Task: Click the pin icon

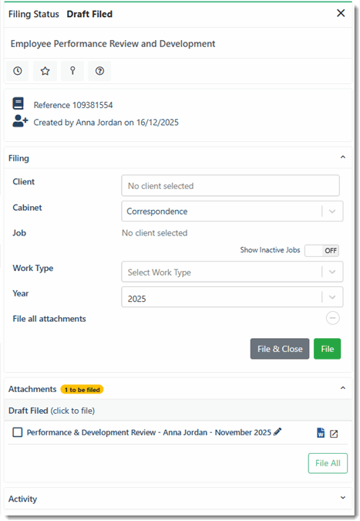Action: (72, 71)
